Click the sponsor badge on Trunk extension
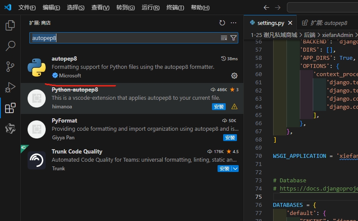This screenshot has width=358, height=221. tap(24, 148)
